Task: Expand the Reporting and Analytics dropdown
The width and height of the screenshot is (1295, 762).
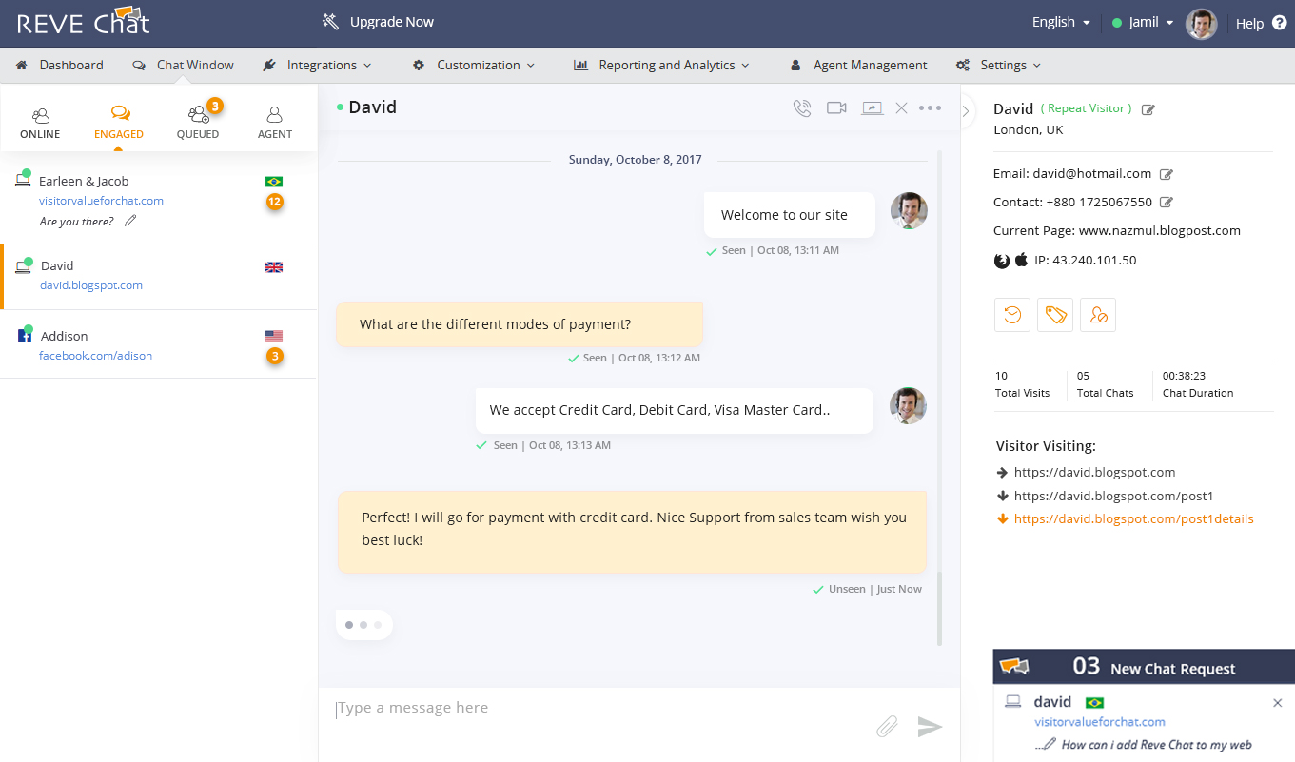Action: click(x=661, y=65)
